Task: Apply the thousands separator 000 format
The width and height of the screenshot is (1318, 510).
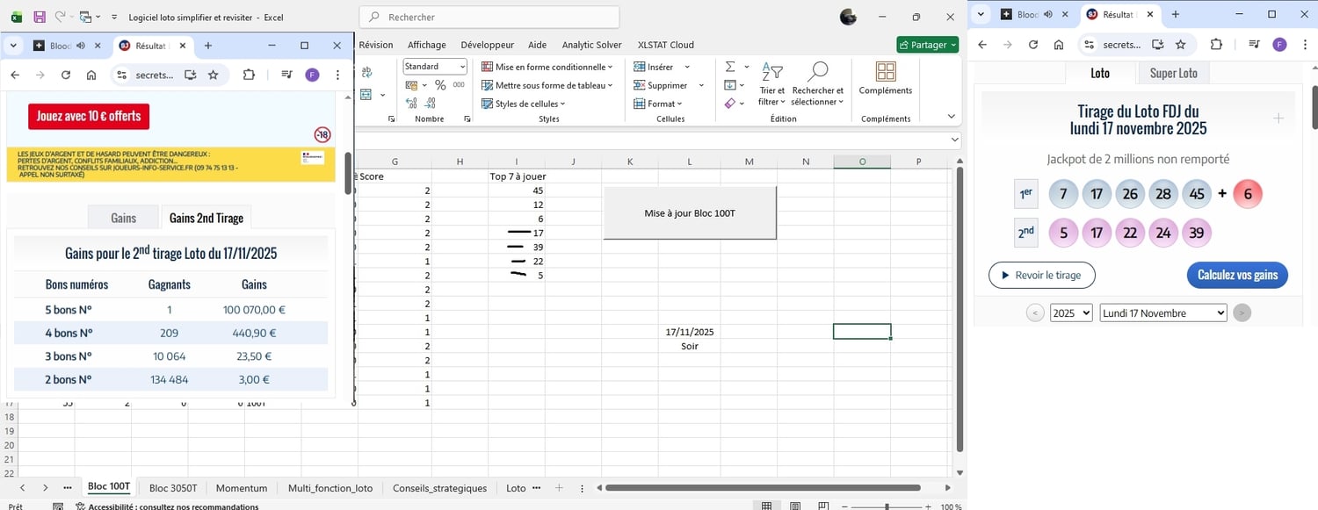Action: (460, 85)
